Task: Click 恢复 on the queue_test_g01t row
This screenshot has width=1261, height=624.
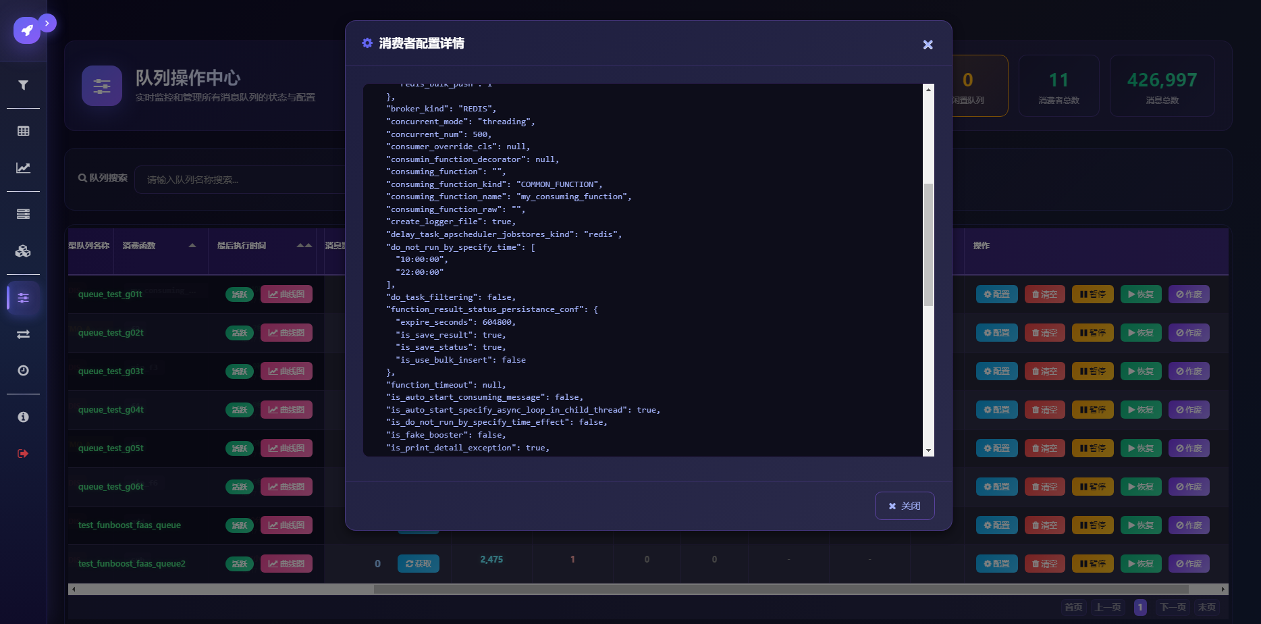Action: [x=1141, y=294]
